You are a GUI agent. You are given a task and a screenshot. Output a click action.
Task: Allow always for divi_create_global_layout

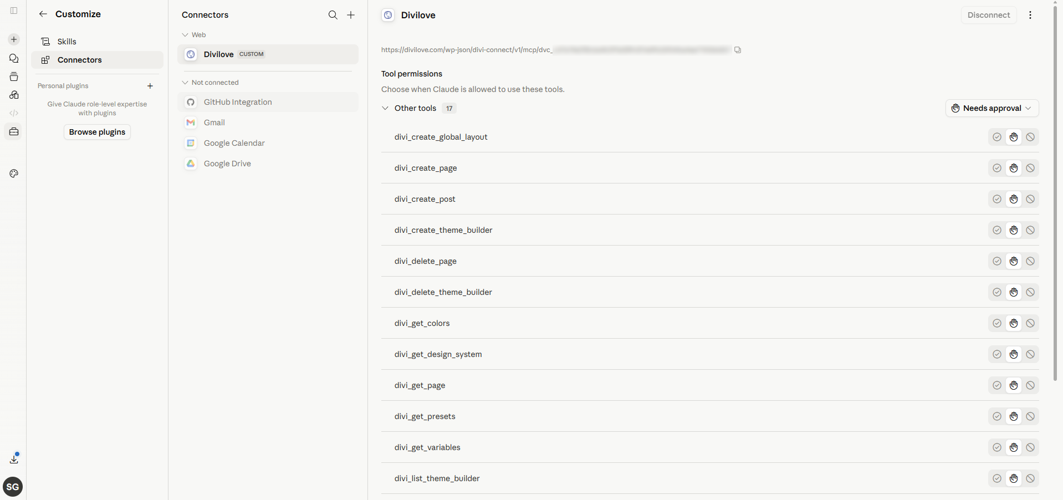(997, 137)
